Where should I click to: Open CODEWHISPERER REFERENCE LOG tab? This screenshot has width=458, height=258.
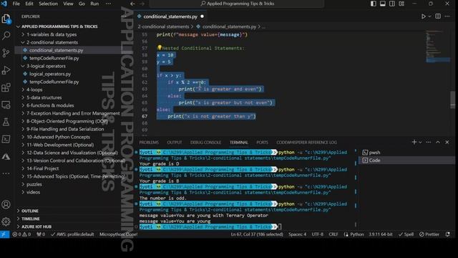[x=307, y=143]
